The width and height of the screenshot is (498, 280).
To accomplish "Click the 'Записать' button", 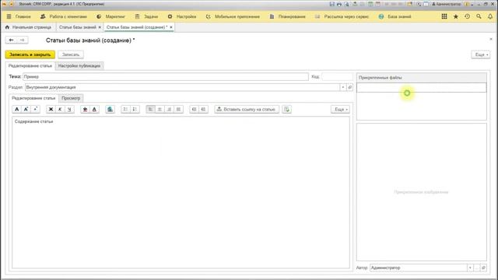I will point(71,54).
